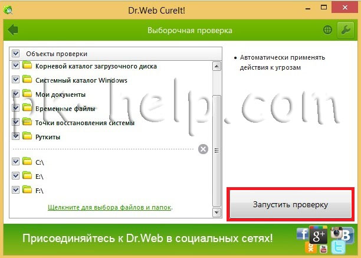Toggle the Временные файлы checkbox
Viewport: 361px width, 258px height.
[x=15, y=108]
